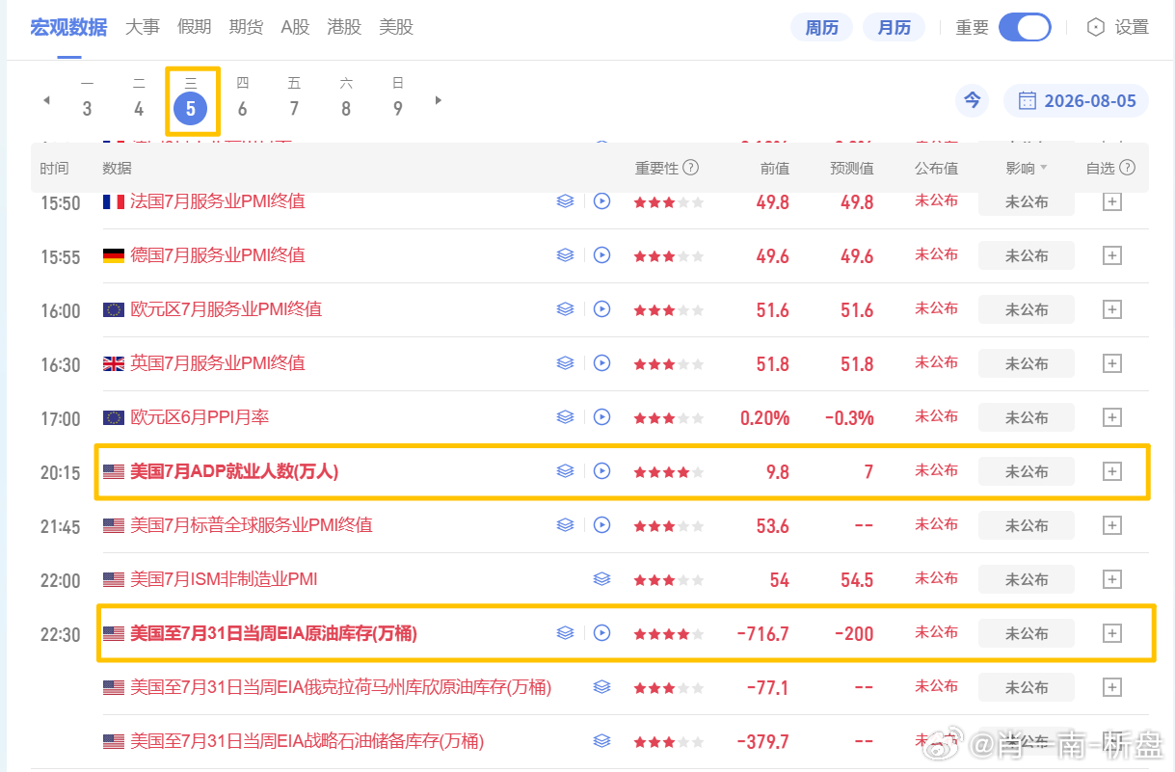
Task: Play video icon for 法国7月服务业PMI终值
Action: 602,201
